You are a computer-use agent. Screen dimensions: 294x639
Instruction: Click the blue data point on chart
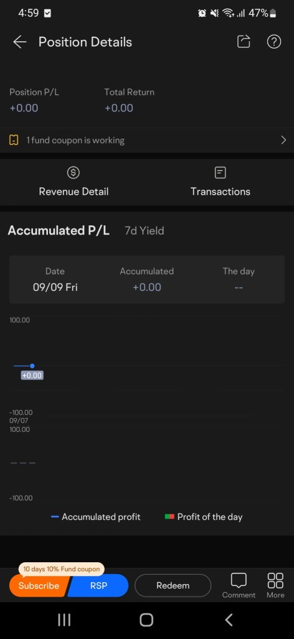(32, 366)
